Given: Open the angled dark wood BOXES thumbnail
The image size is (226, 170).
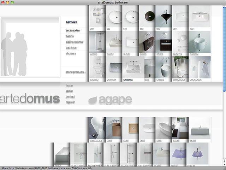Looking at the screenshot, I should click(x=147, y=42).
